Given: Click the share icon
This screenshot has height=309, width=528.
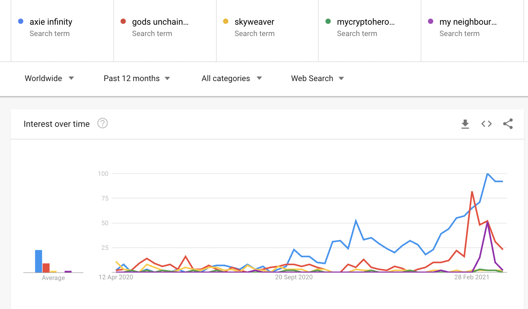Looking at the screenshot, I should click(508, 124).
